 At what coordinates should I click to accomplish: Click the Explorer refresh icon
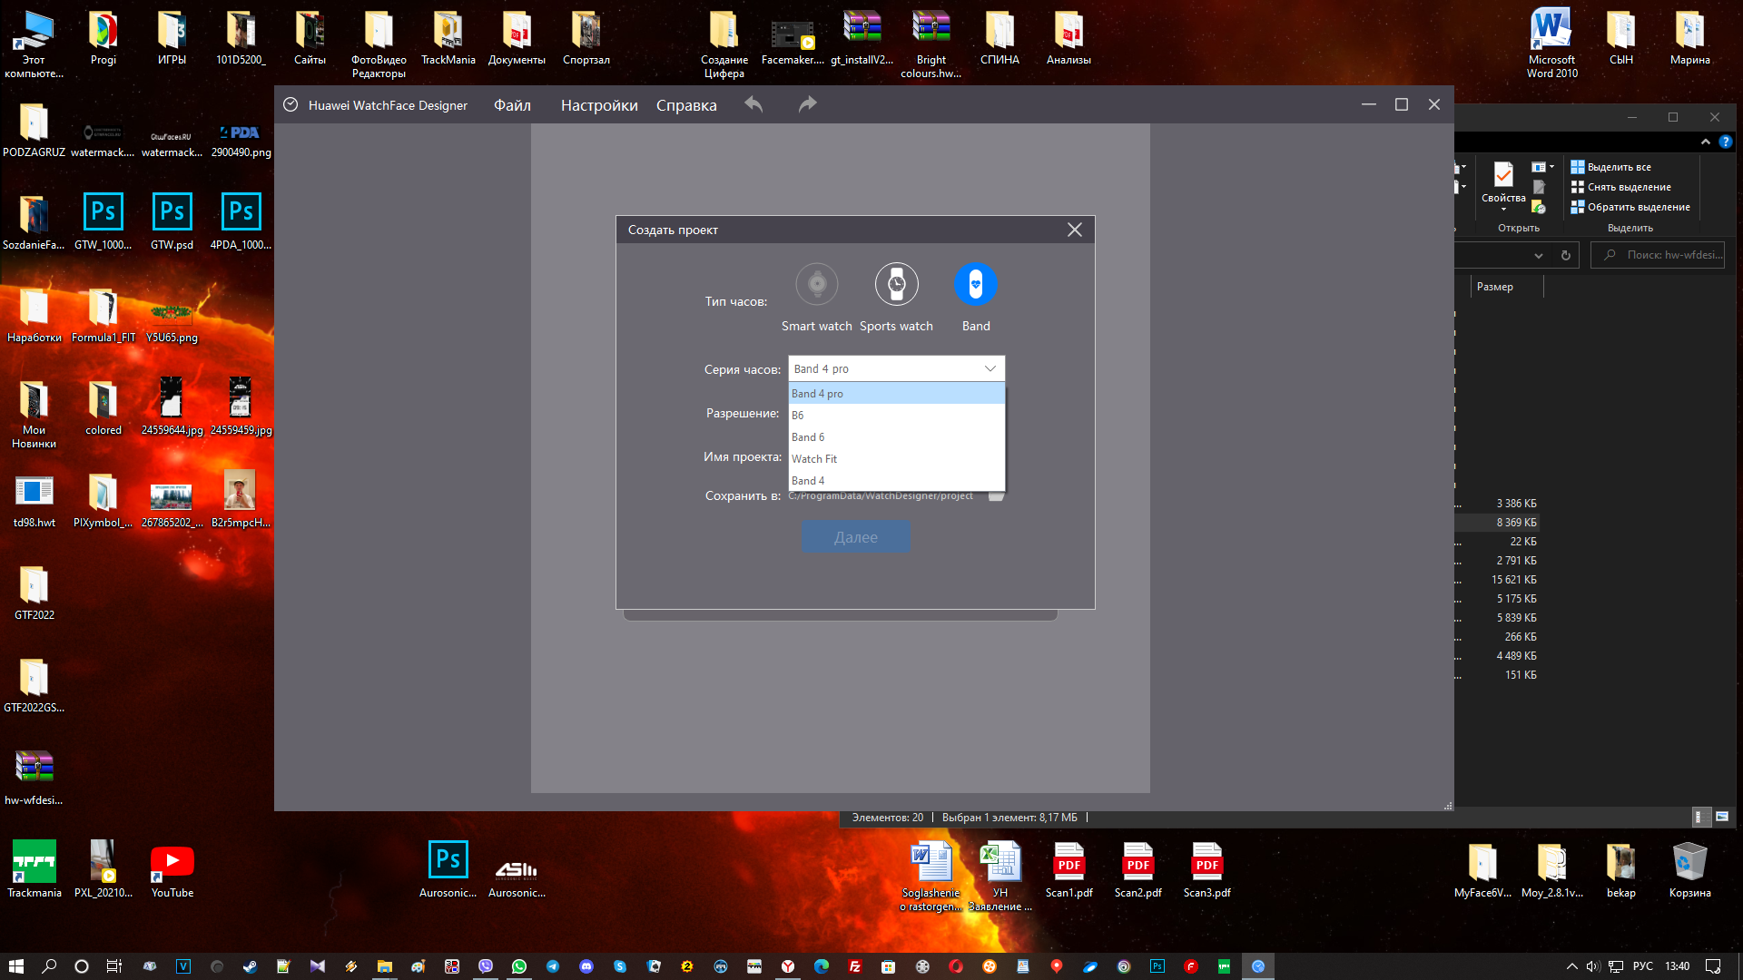tap(1566, 255)
